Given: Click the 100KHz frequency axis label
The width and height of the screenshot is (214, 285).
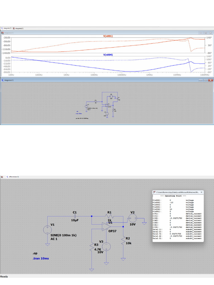Looking at the screenshot, I should coord(122,75).
